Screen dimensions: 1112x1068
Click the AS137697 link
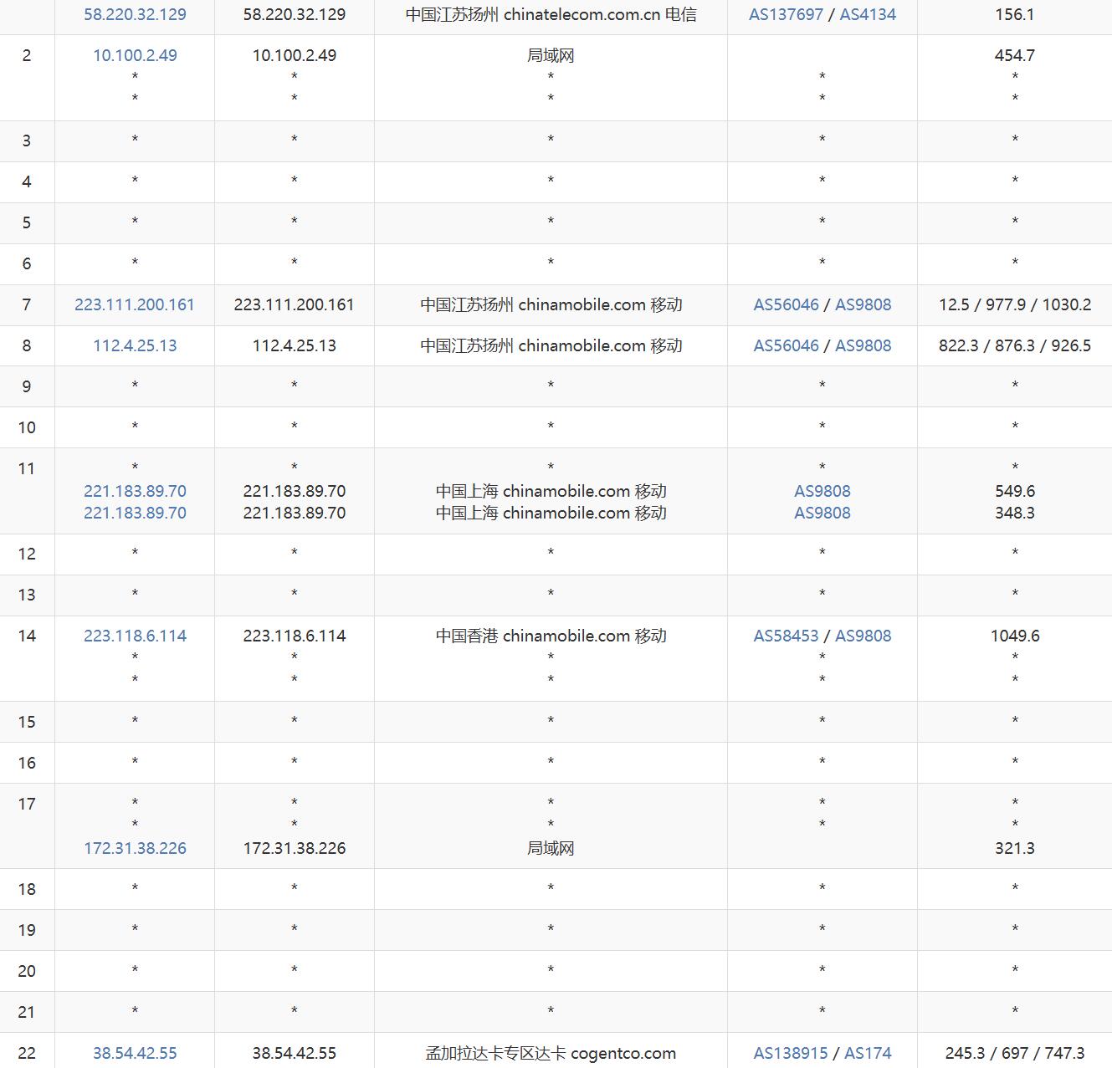786,14
